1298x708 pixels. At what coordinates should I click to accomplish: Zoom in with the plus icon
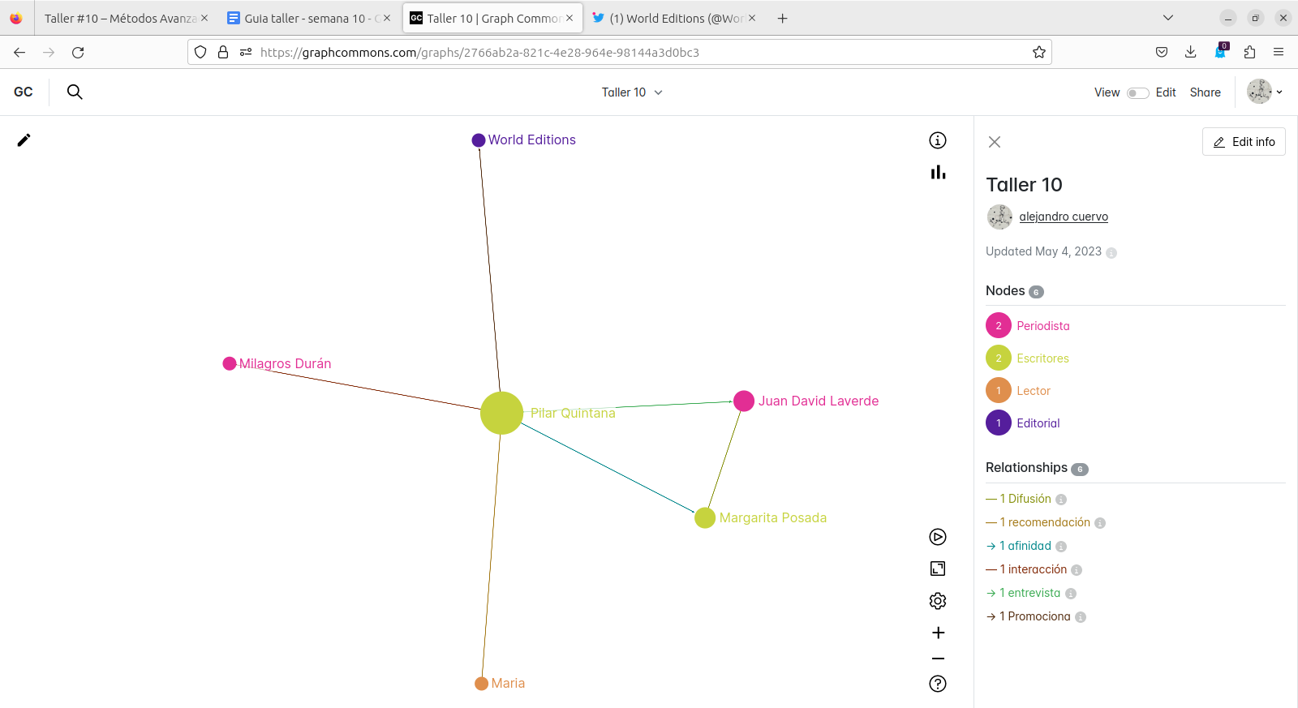938,633
